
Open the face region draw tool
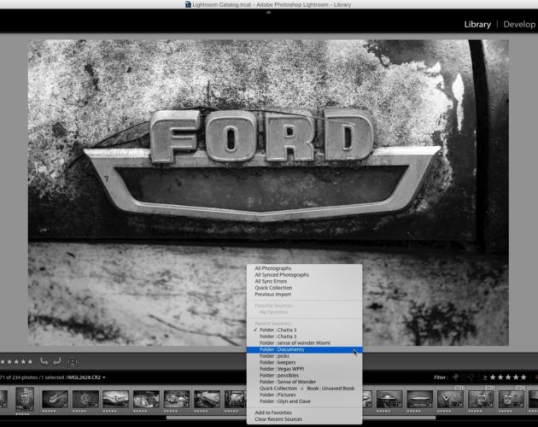click(x=73, y=361)
